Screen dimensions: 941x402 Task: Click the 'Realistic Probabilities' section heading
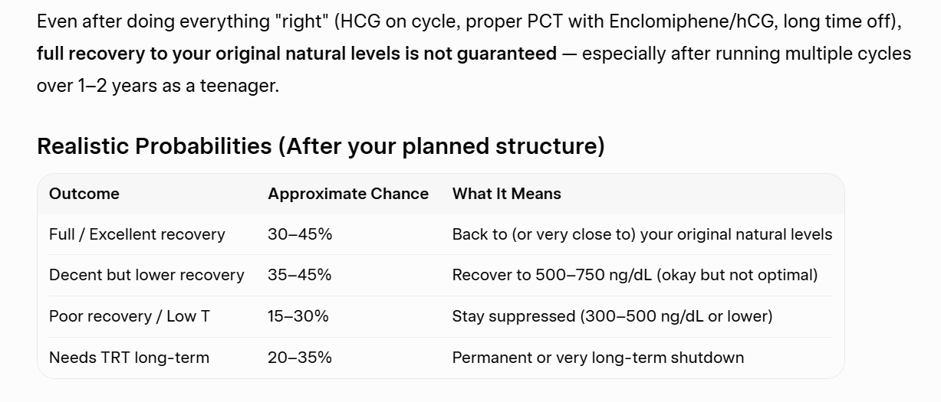pos(321,146)
